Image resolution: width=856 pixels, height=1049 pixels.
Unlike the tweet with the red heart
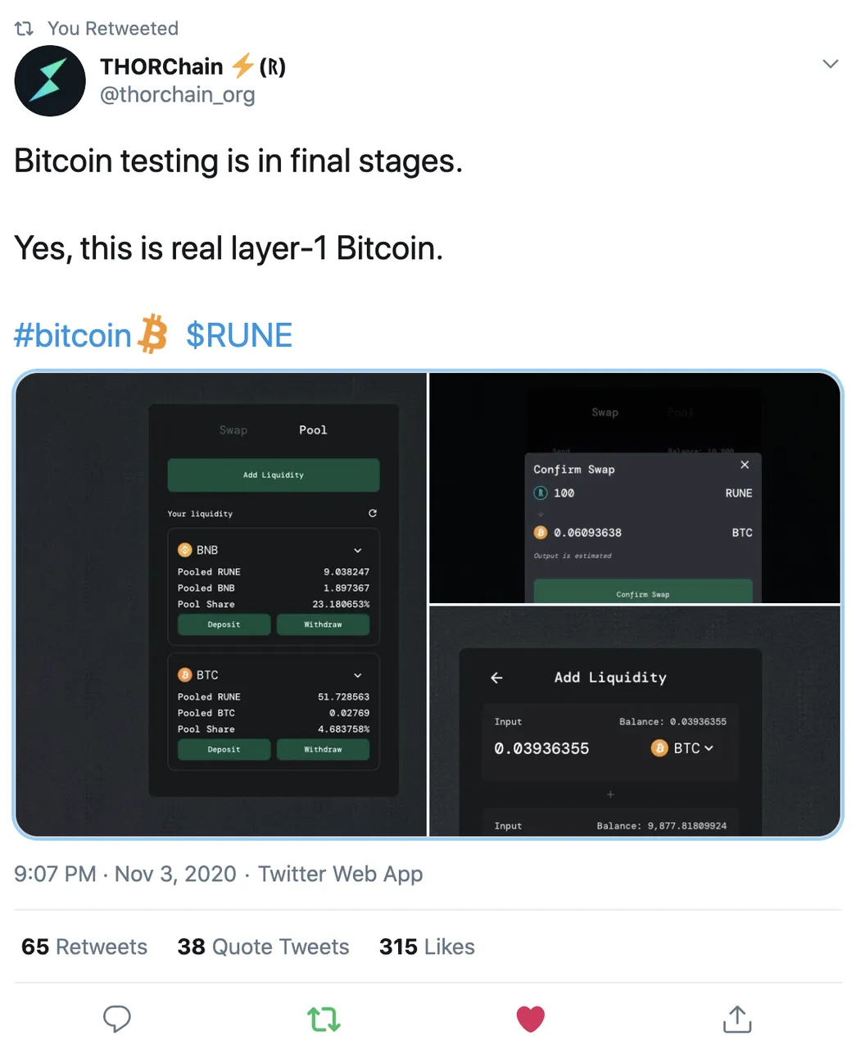tap(531, 1019)
